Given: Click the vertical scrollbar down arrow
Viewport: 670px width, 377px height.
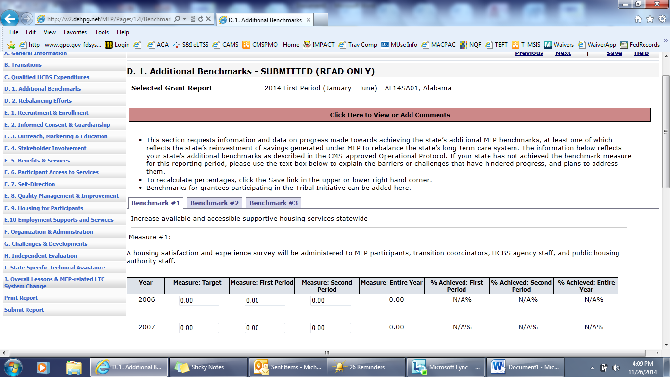Looking at the screenshot, I should [666, 345].
